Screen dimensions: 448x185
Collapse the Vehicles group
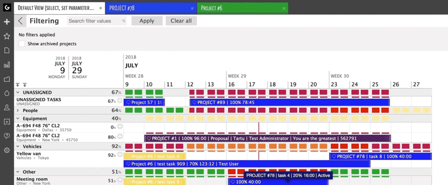[17, 146]
